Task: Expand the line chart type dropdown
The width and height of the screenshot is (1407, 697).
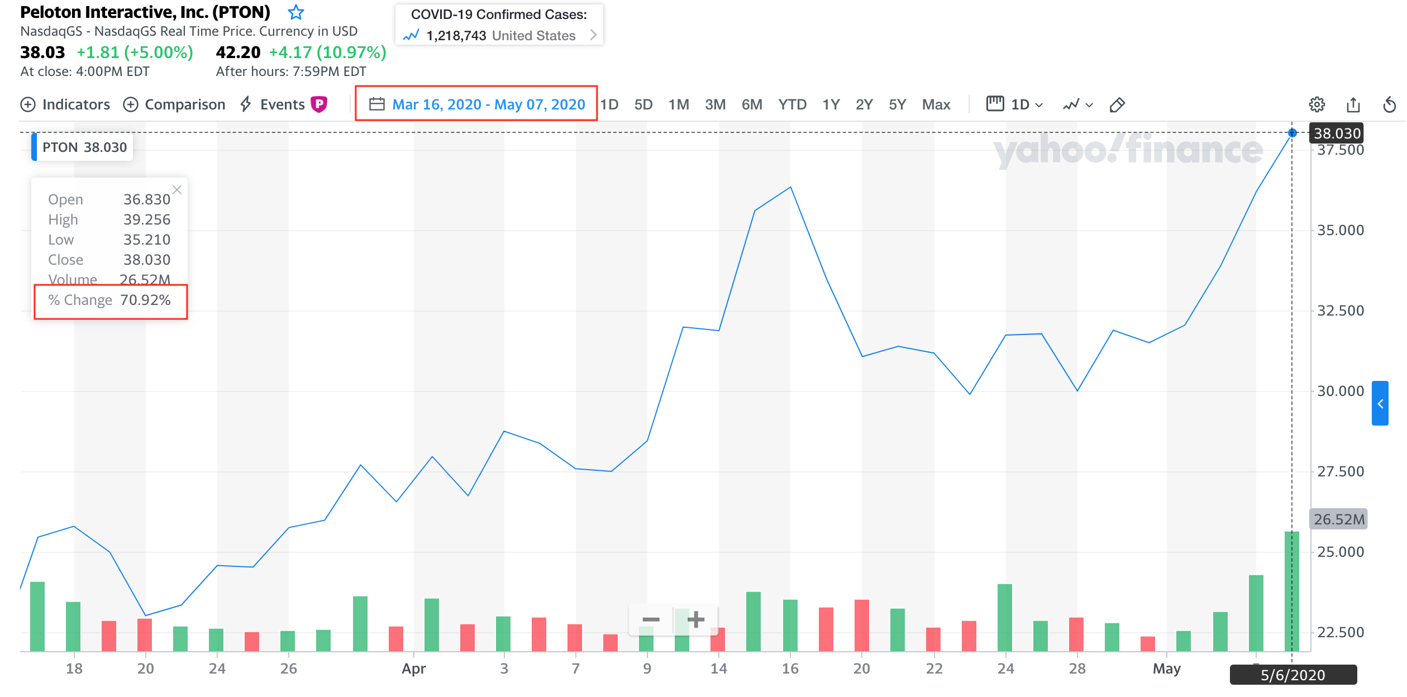Action: click(x=1077, y=104)
